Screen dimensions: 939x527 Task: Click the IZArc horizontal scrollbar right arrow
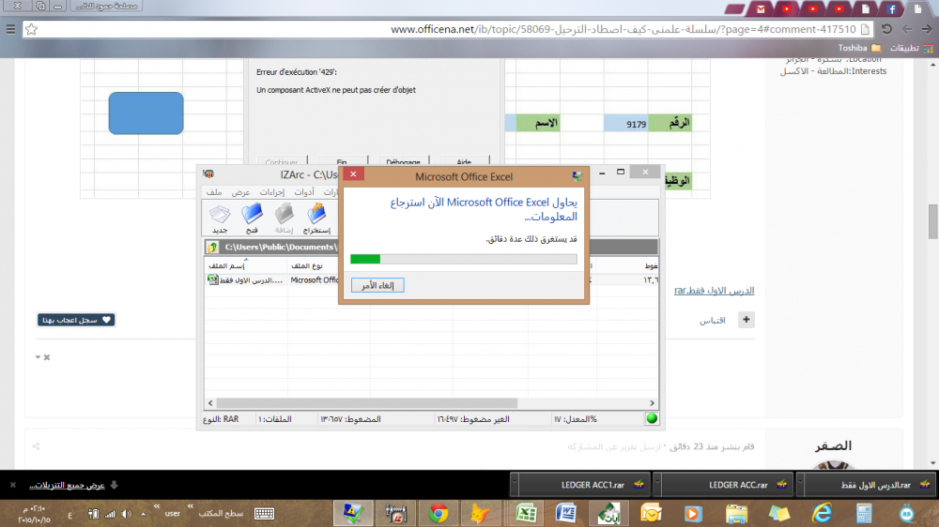coord(653,403)
